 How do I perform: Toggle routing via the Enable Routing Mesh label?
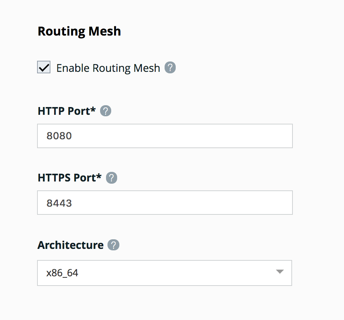click(x=108, y=68)
